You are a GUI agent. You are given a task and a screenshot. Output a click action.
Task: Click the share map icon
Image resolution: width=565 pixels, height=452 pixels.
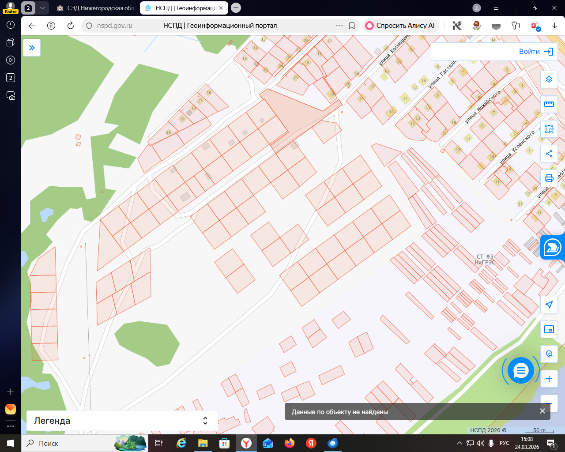pyautogui.click(x=549, y=154)
